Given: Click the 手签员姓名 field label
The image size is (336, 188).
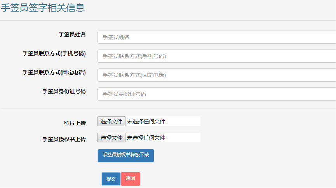Looking at the screenshot, I should 72,34.
